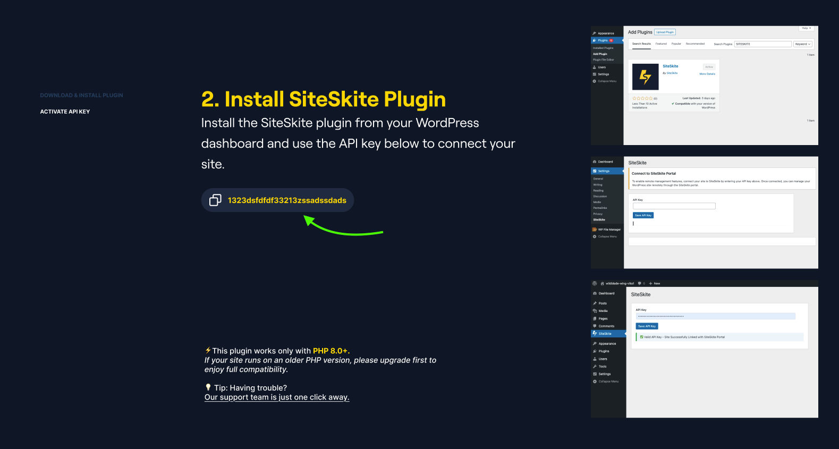This screenshot has width=839, height=449.
Task: Select the ACTIVATE API KEY step
Action: [x=65, y=112]
